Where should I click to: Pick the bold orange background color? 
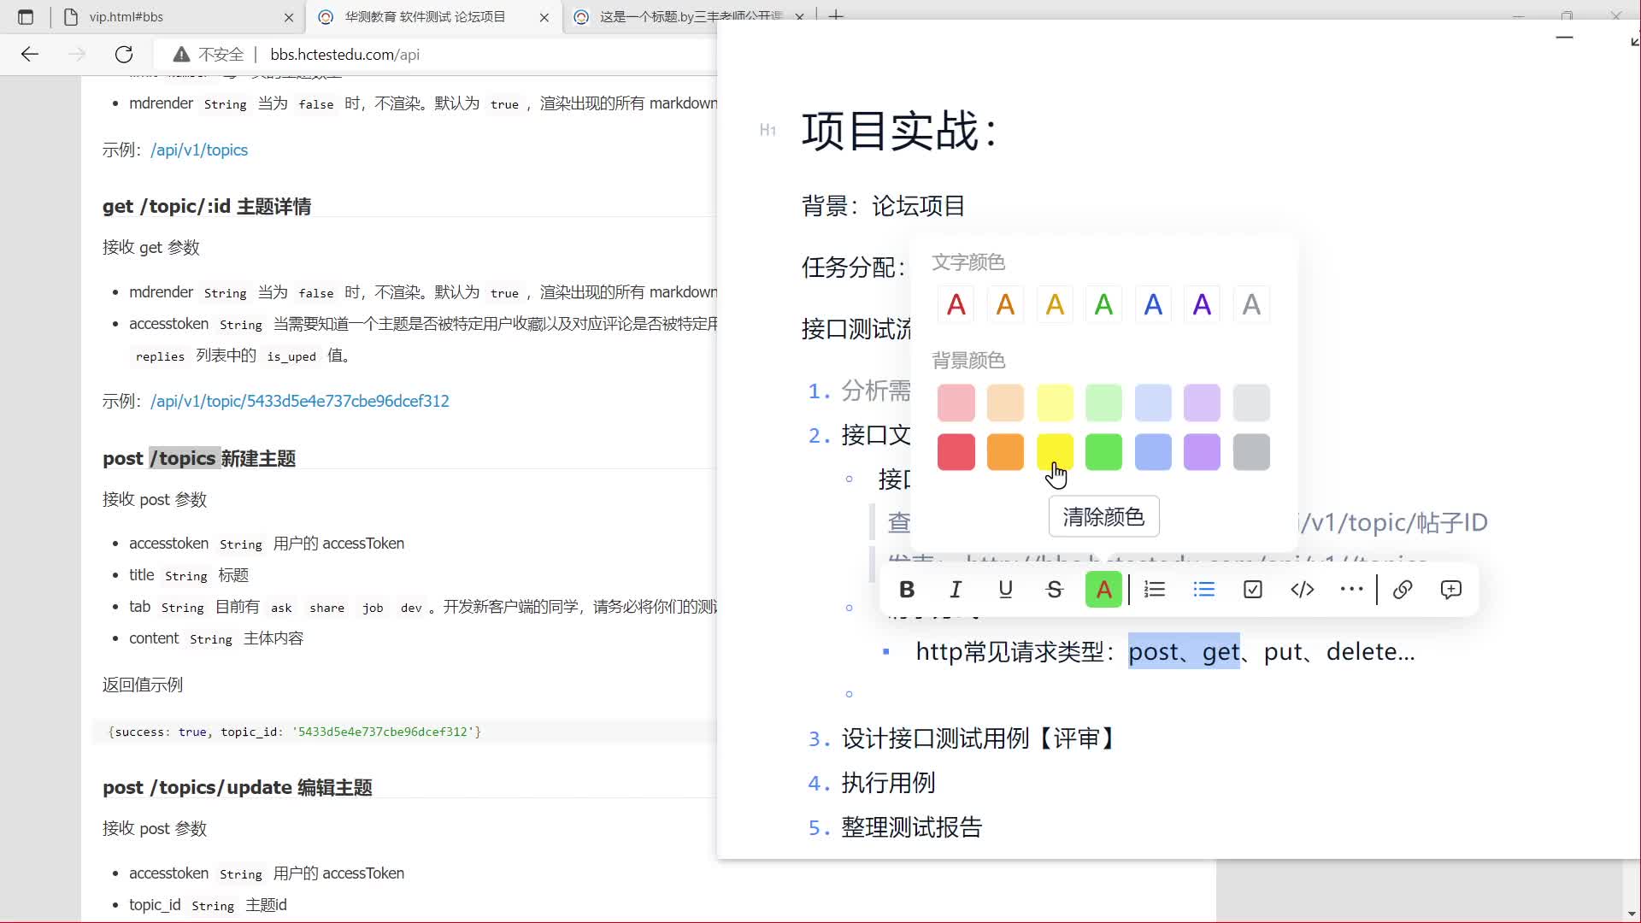1005,452
